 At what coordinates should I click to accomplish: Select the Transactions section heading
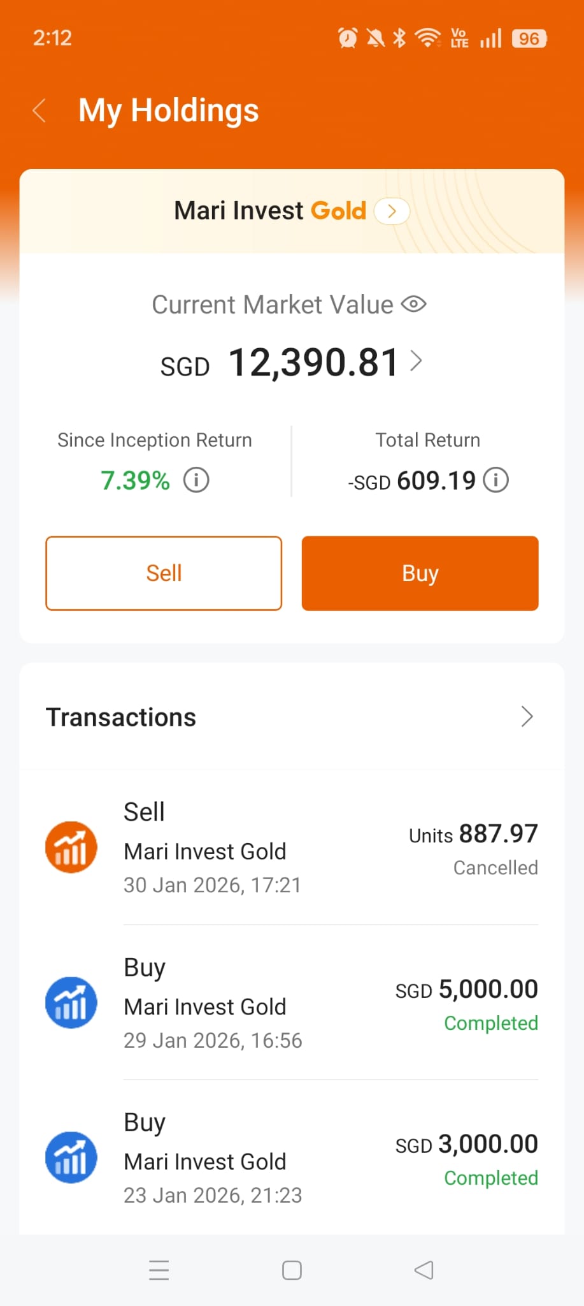121,717
